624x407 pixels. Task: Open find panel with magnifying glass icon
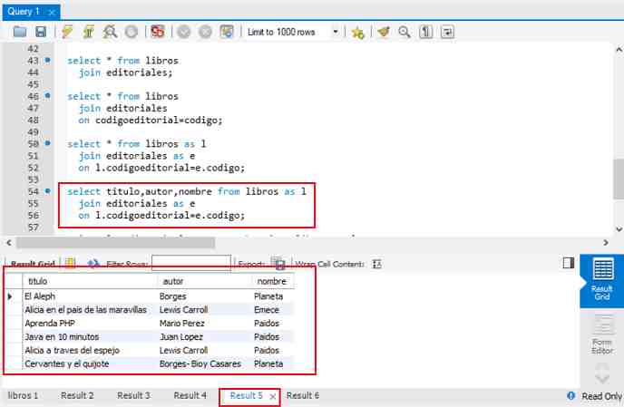405,32
